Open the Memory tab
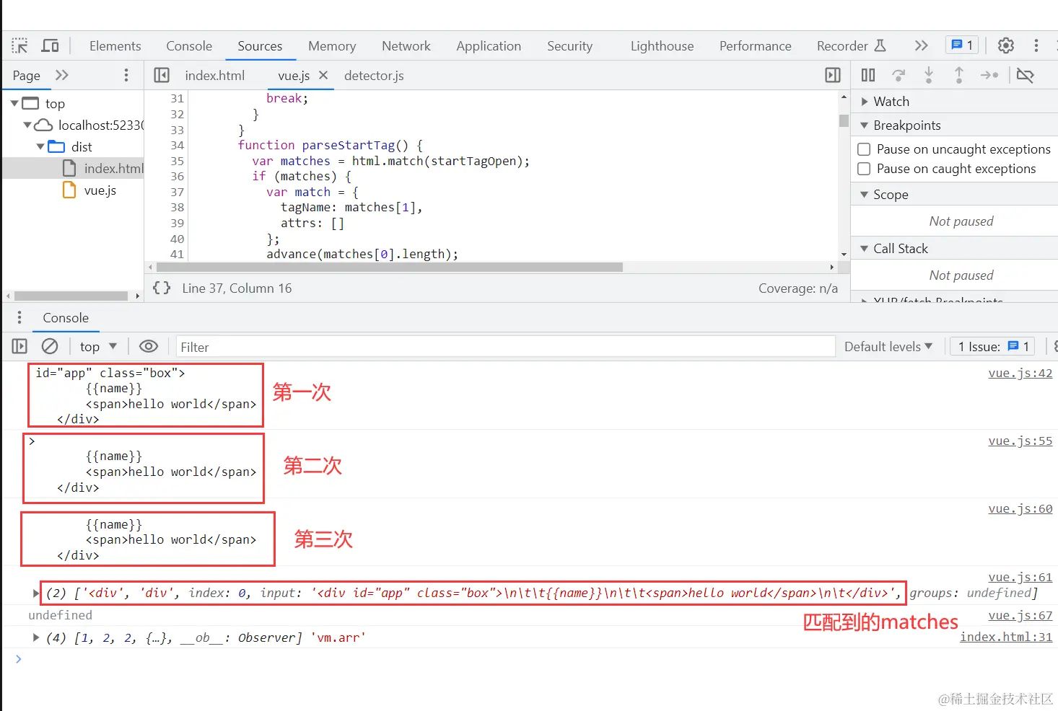This screenshot has width=1058, height=711. pos(332,45)
